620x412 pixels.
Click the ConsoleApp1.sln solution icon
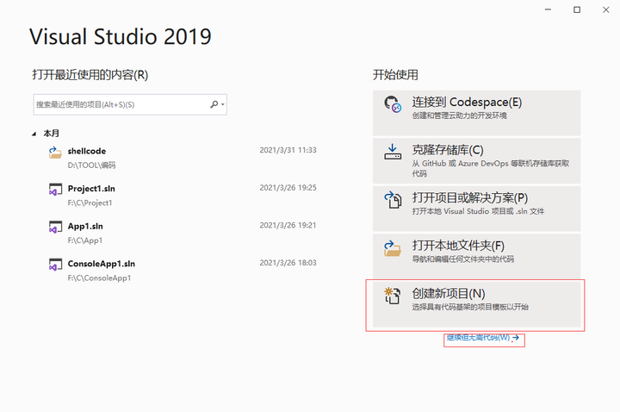(x=55, y=265)
